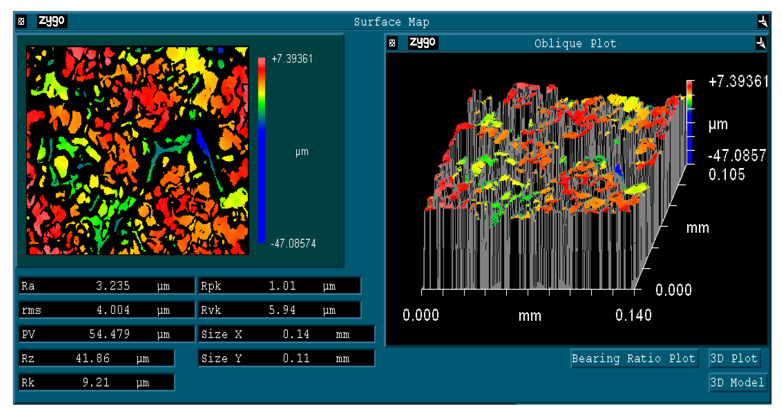Select the Ra roughness value field
This screenshot has height=417, width=782.
point(106,285)
